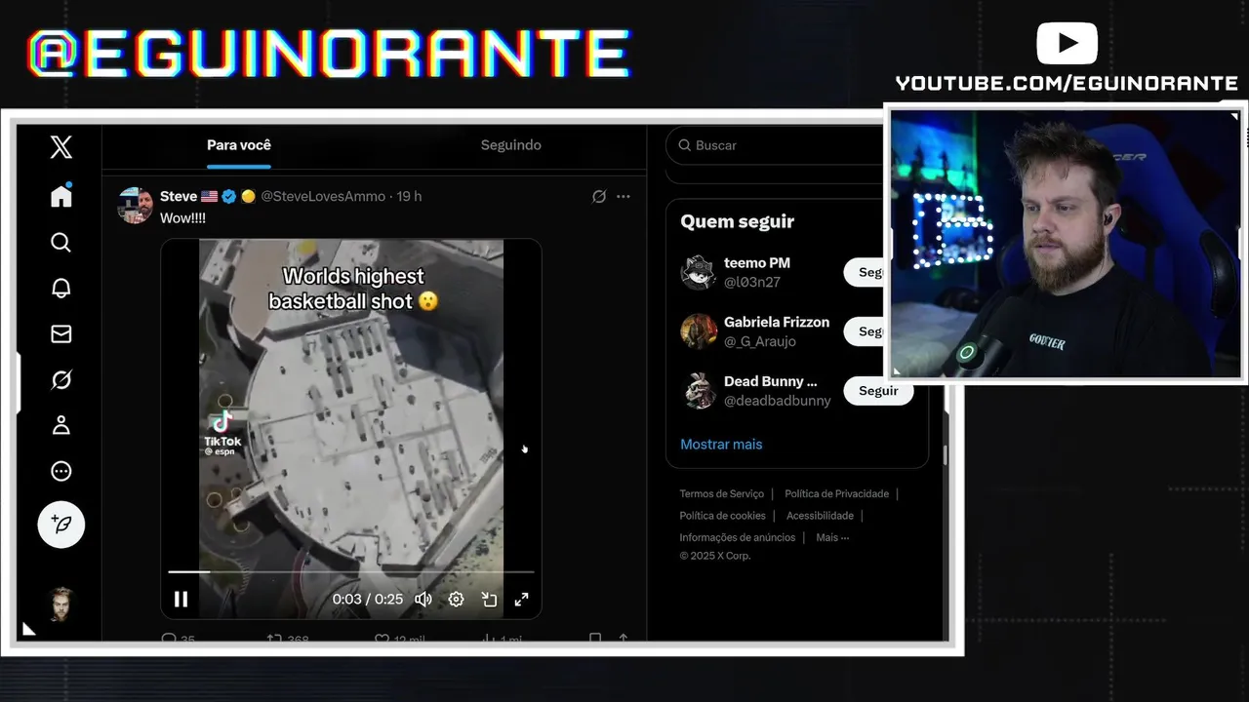
Task: Click the 0:03 / 0:25 time display
Action: [x=368, y=599]
